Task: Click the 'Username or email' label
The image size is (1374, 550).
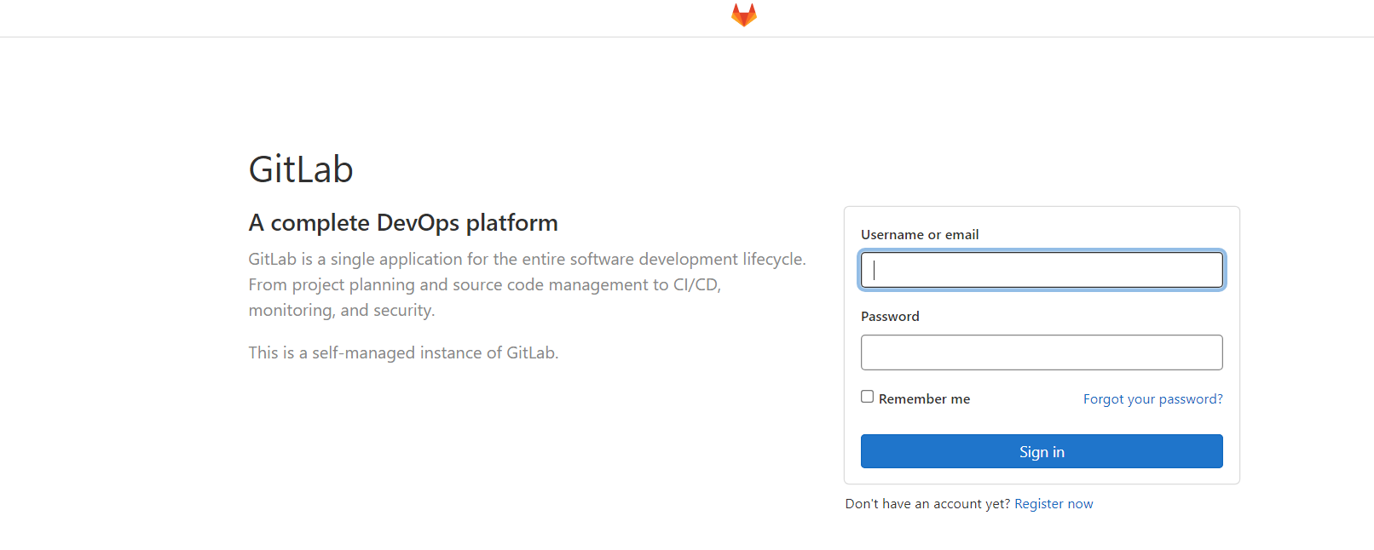Action: click(x=920, y=235)
